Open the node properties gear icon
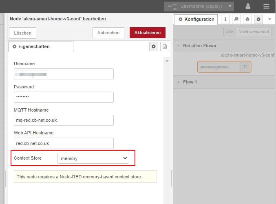 click(x=154, y=46)
